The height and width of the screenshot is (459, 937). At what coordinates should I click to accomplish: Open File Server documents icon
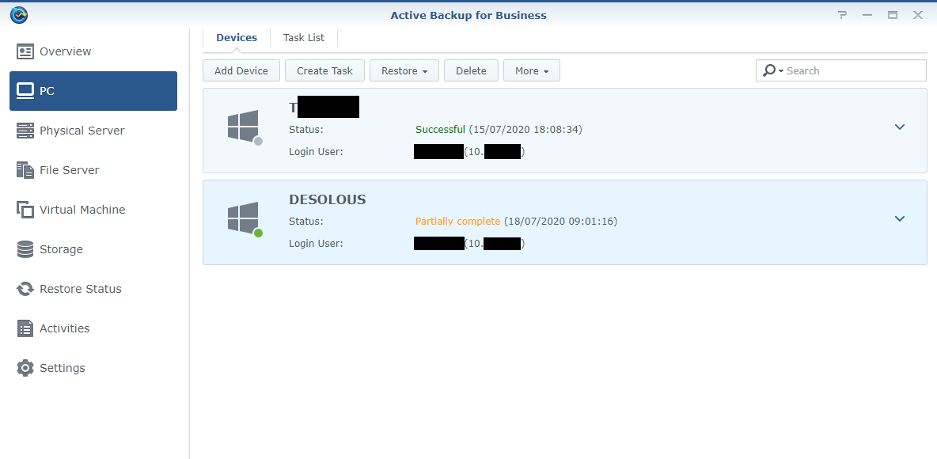25,169
